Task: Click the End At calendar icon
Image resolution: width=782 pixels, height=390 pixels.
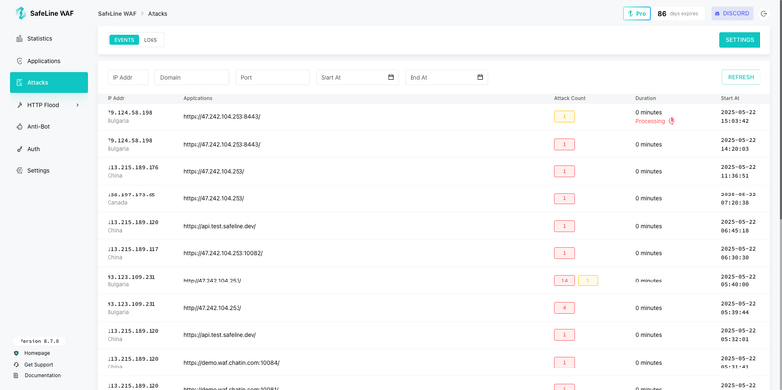Action: click(x=480, y=77)
